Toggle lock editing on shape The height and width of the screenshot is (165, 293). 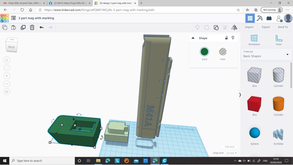226,38
